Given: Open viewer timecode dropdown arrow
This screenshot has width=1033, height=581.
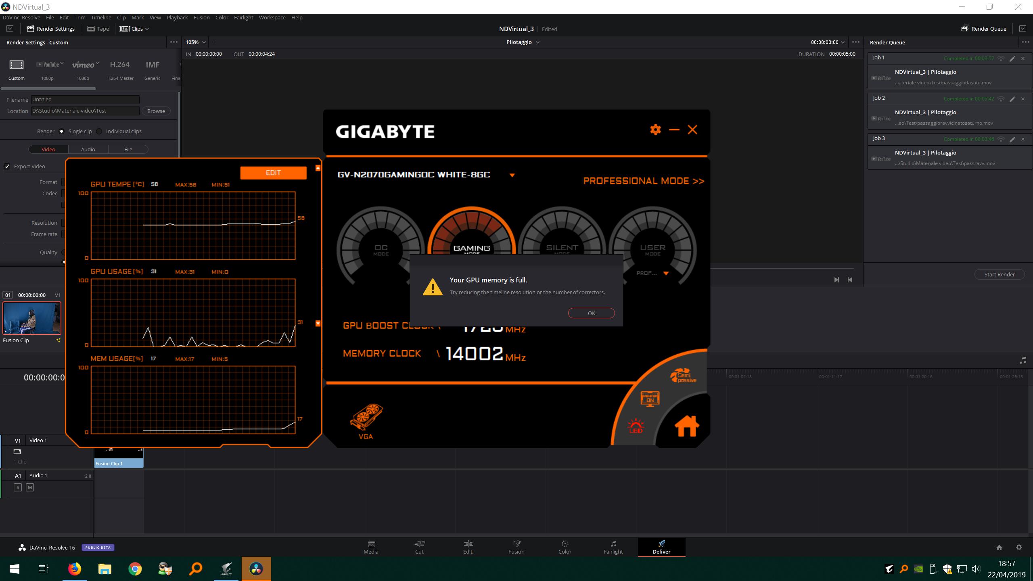Looking at the screenshot, I should pyautogui.click(x=843, y=42).
